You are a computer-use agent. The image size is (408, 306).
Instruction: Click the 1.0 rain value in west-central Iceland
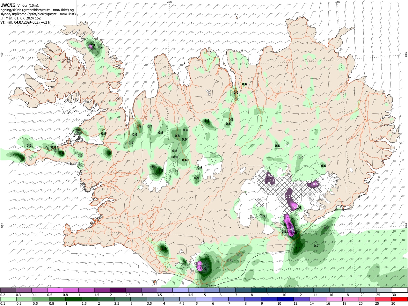[x=154, y=167]
